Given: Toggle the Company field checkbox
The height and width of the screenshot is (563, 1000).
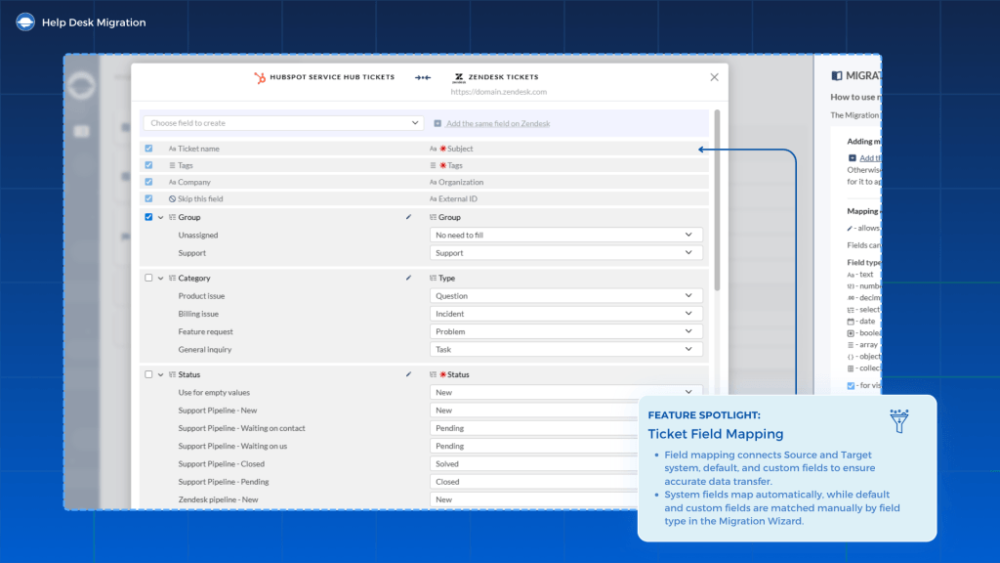Looking at the screenshot, I should click(148, 182).
